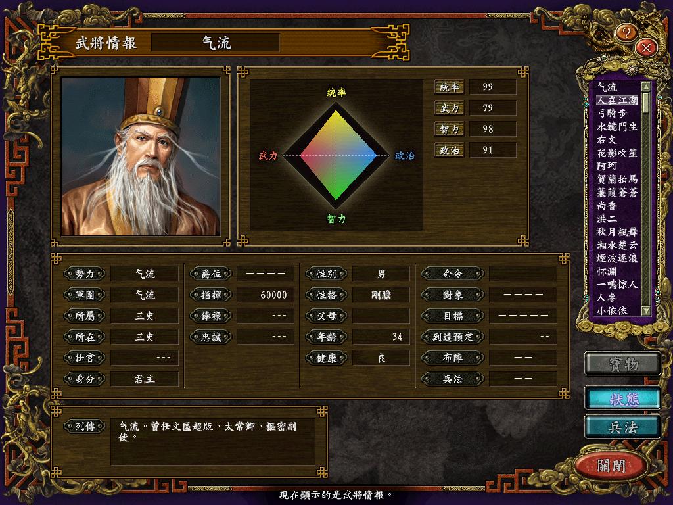Pick 尚香 from the officer list
The image size is (673, 505).
pyautogui.click(x=607, y=206)
